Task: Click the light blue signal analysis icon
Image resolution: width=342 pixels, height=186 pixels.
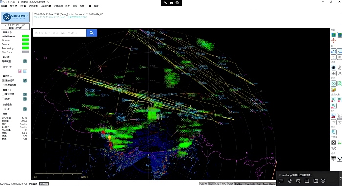Action: point(25,71)
